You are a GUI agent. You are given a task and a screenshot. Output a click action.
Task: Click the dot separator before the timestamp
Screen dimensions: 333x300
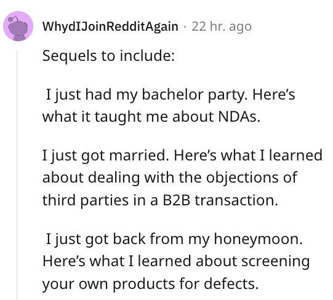pos(185,27)
